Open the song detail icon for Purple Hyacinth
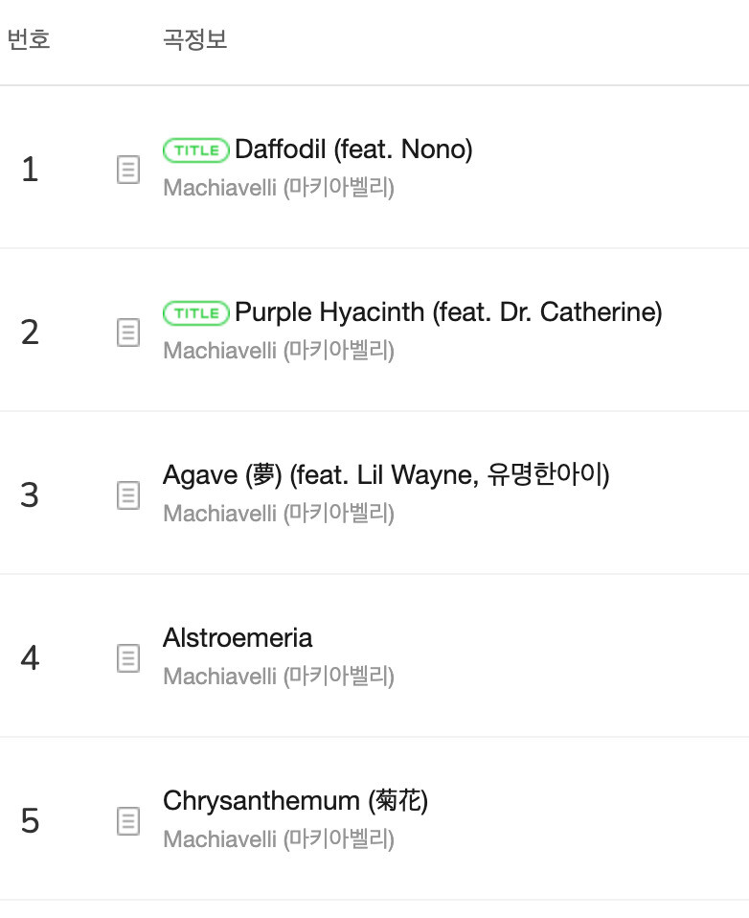Screen dimensions: 749x918 pyautogui.click(x=127, y=333)
